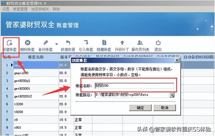The width and height of the screenshot is (215, 136).
Task: Click the 确定 button in dialog
Action: [140, 108]
